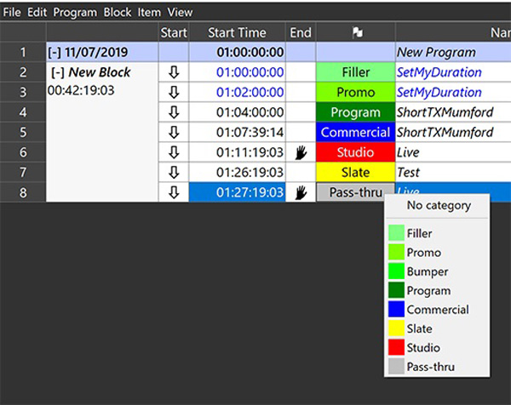Click the Live name in row 6

[x=408, y=152]
